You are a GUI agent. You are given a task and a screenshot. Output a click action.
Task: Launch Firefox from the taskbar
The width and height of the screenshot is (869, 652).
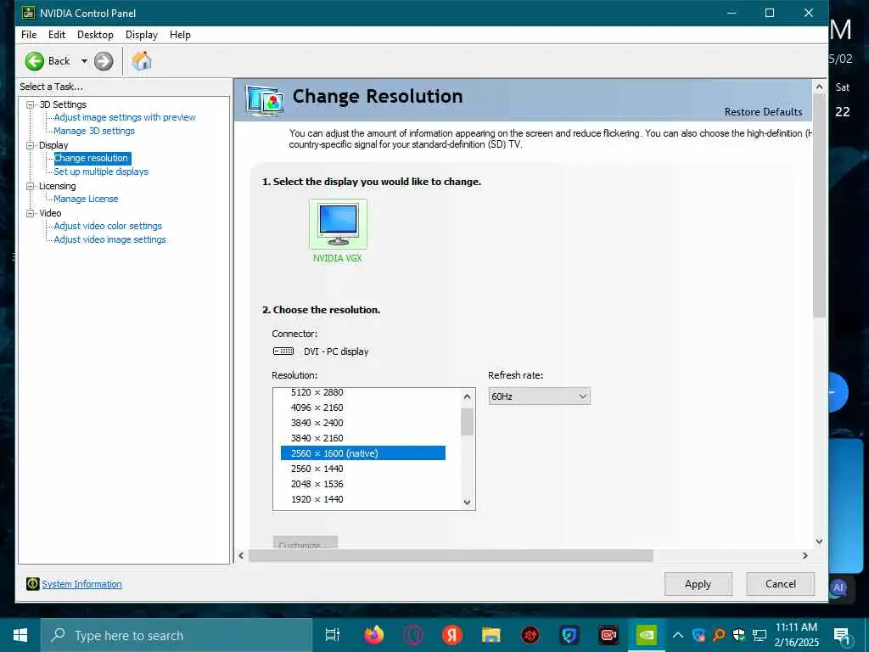pos(374,635)
